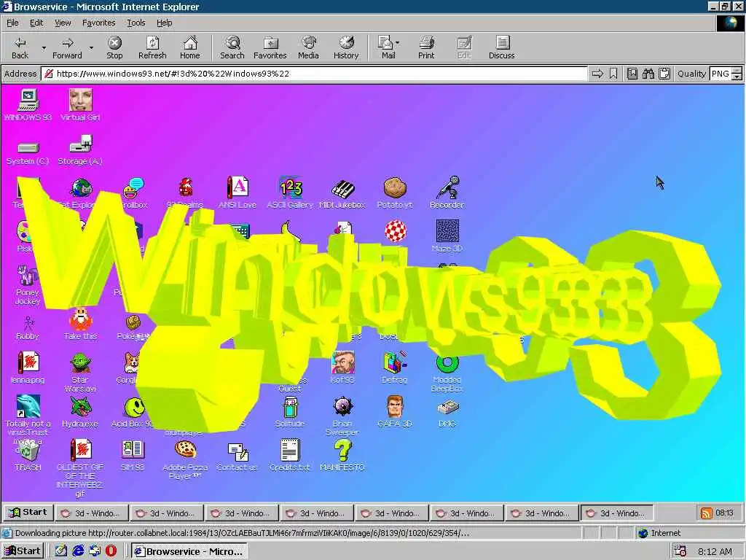
Task: Open the Favorites menu
Action: [x=98, y=23]
